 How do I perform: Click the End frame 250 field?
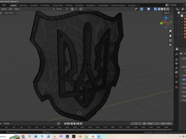[166, 124]
